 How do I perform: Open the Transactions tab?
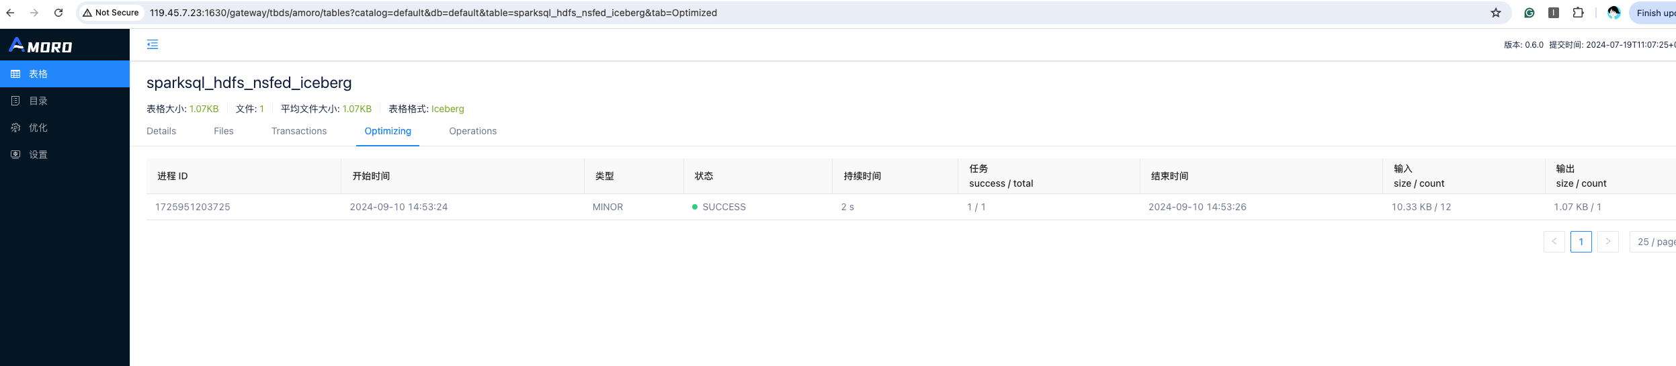coord(299,131)
